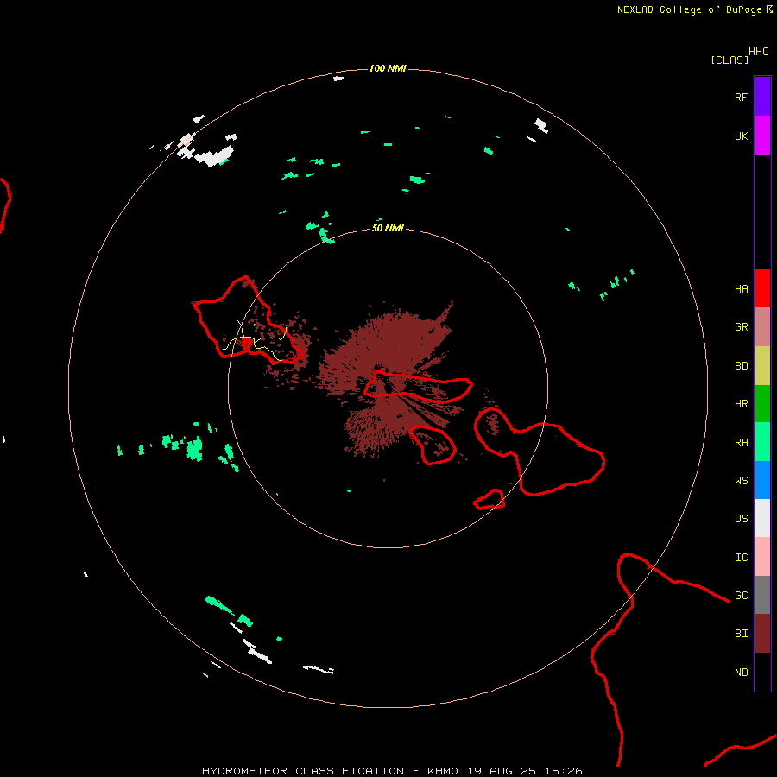Pick the RA light green legend swatch
Image resolution: width=777 pixels, height=777 pixels.
pyautogui.click(x=762, y=442)
